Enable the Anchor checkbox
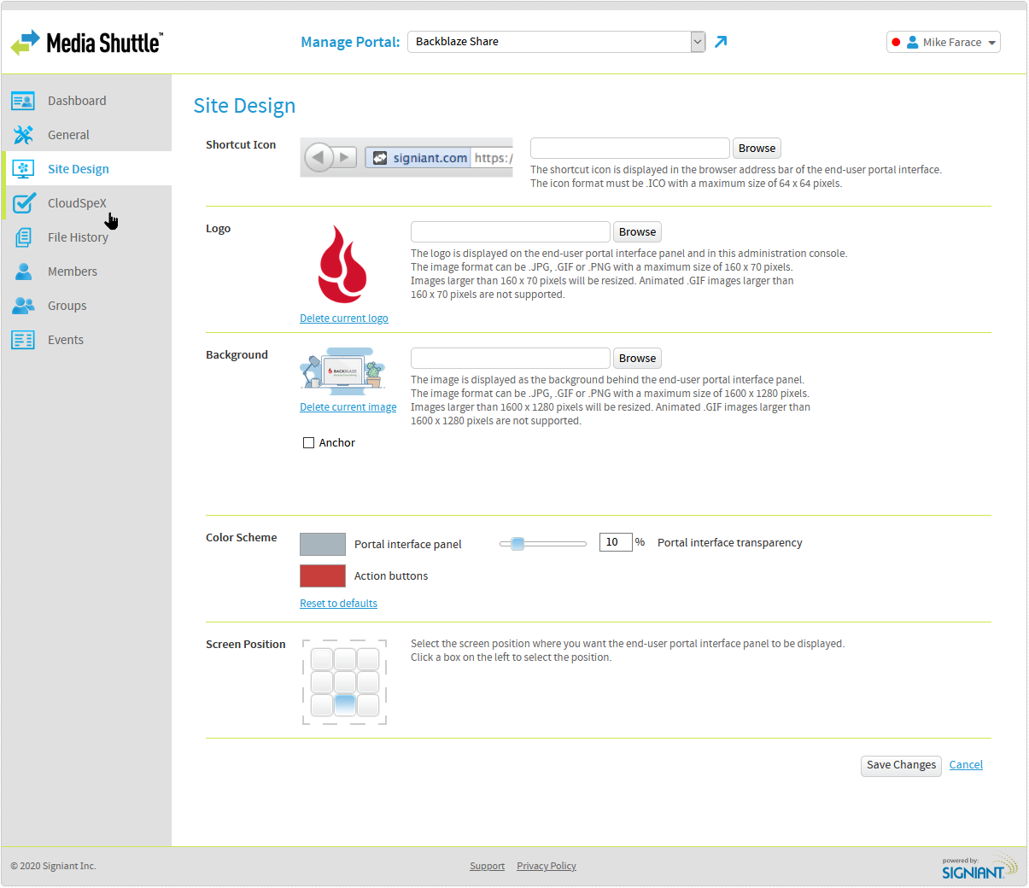Screen dimensions: 1029x888 [x=309, y=443]
